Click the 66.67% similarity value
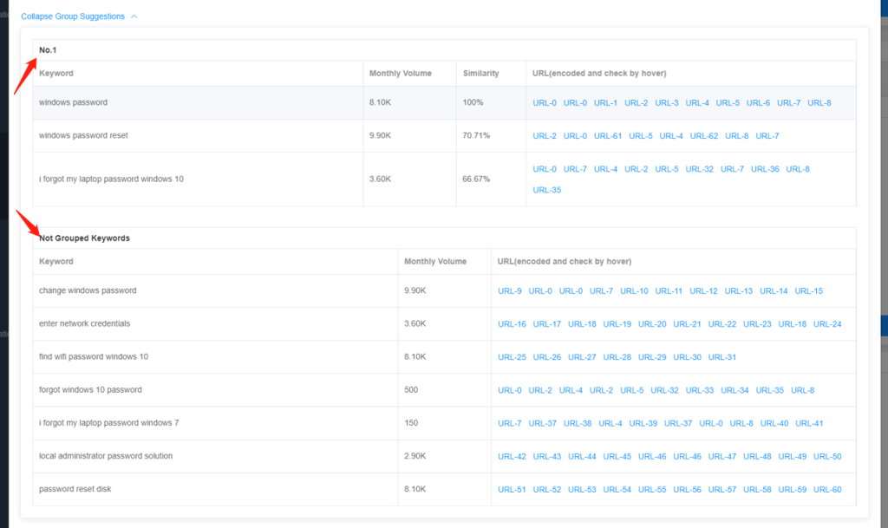 click(476, 179)
